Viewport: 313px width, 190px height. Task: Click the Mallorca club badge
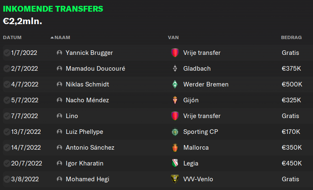click(x=175, y=148)
